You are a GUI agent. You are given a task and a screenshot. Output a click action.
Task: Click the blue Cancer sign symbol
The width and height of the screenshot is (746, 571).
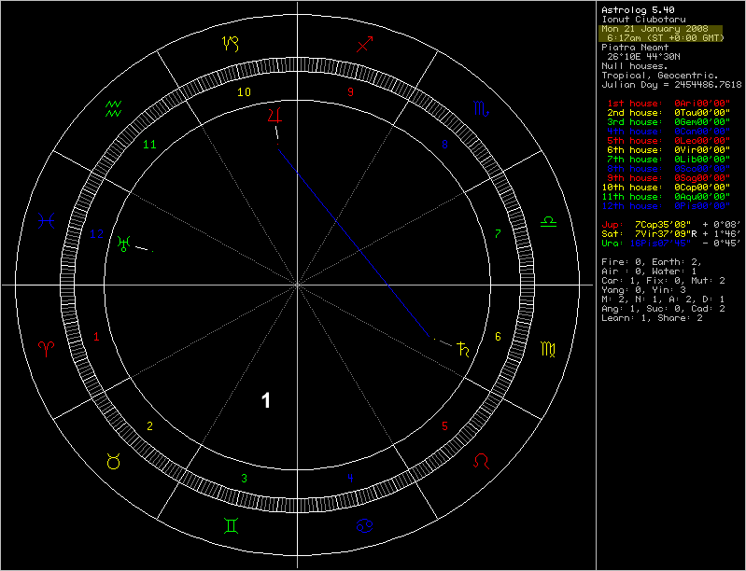(x=364, y=526)
